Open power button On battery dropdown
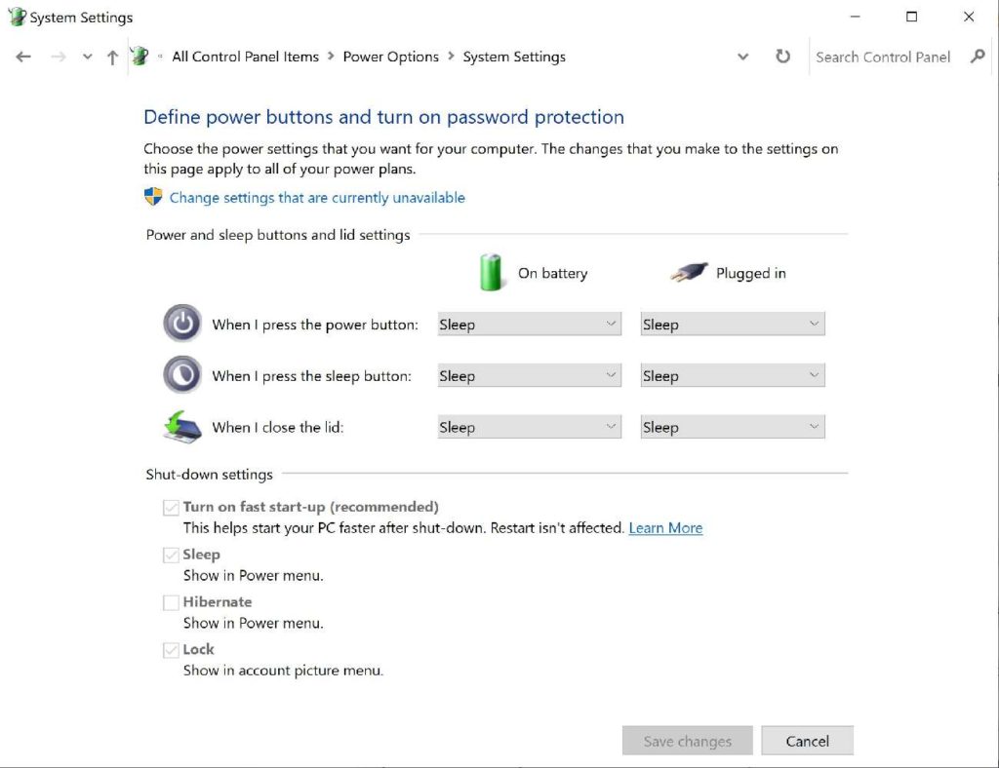Image resolution: width=999 pixels, height=768 pixels. tap(530, 324)
